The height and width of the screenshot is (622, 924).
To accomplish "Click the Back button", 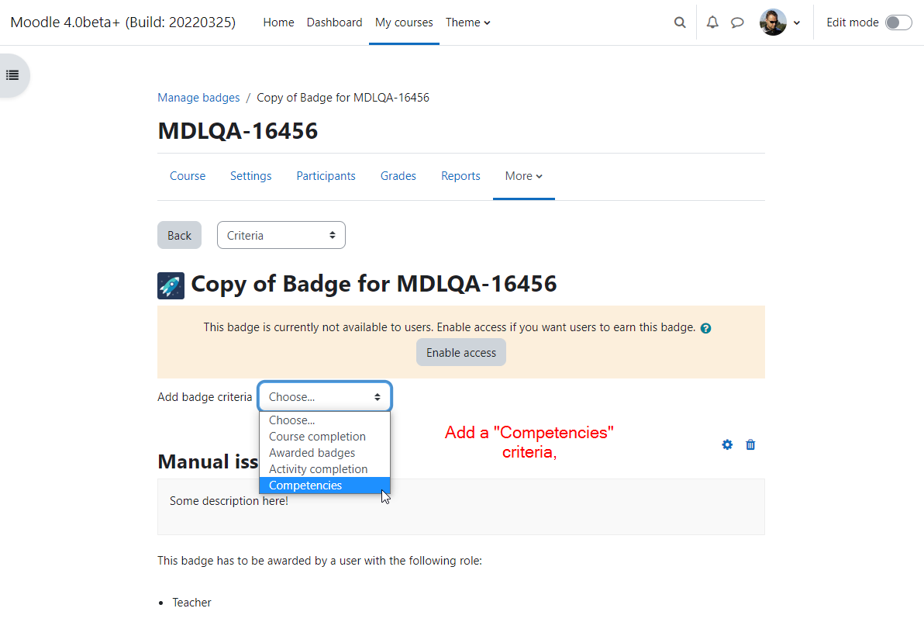I will click(x=179, y=235).
